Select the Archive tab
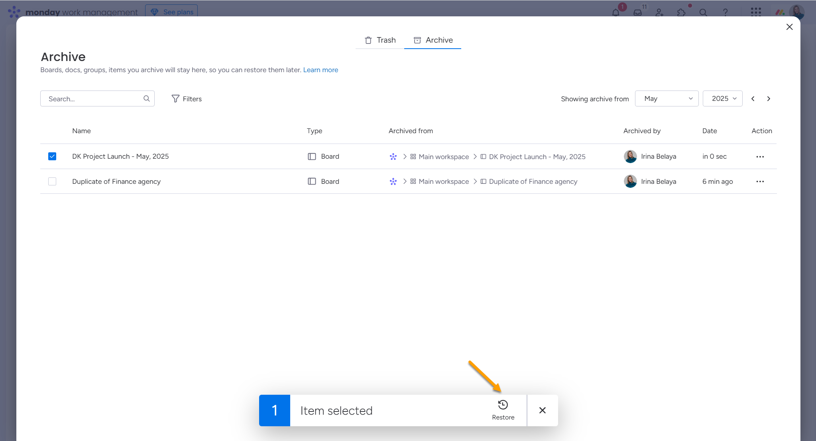This screenshot has height=441, width=816. 433,40
